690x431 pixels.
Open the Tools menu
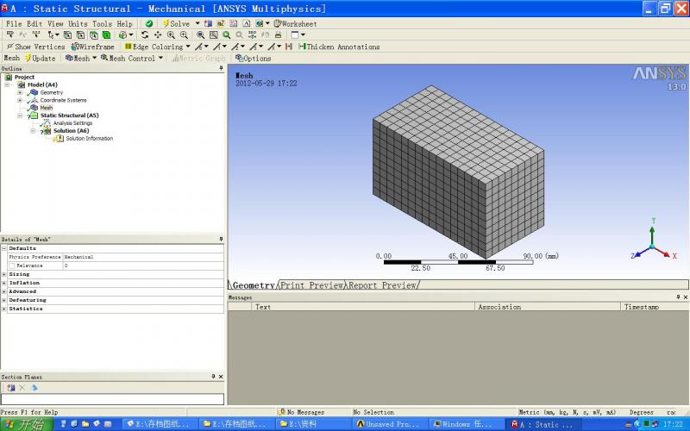click(102, 24)
